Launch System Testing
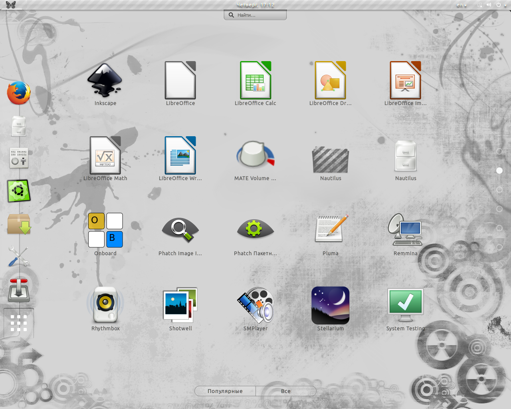Viewport: 511px width, 409px height. (406, 305)
